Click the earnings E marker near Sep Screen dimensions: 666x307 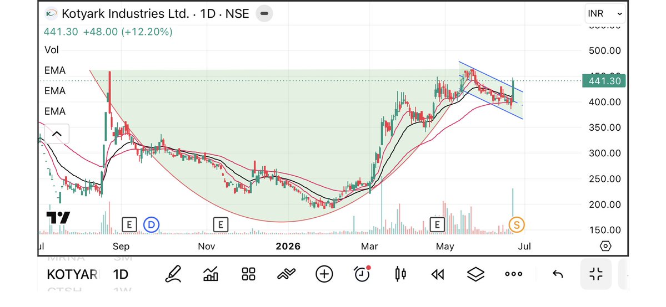[129, 224]
